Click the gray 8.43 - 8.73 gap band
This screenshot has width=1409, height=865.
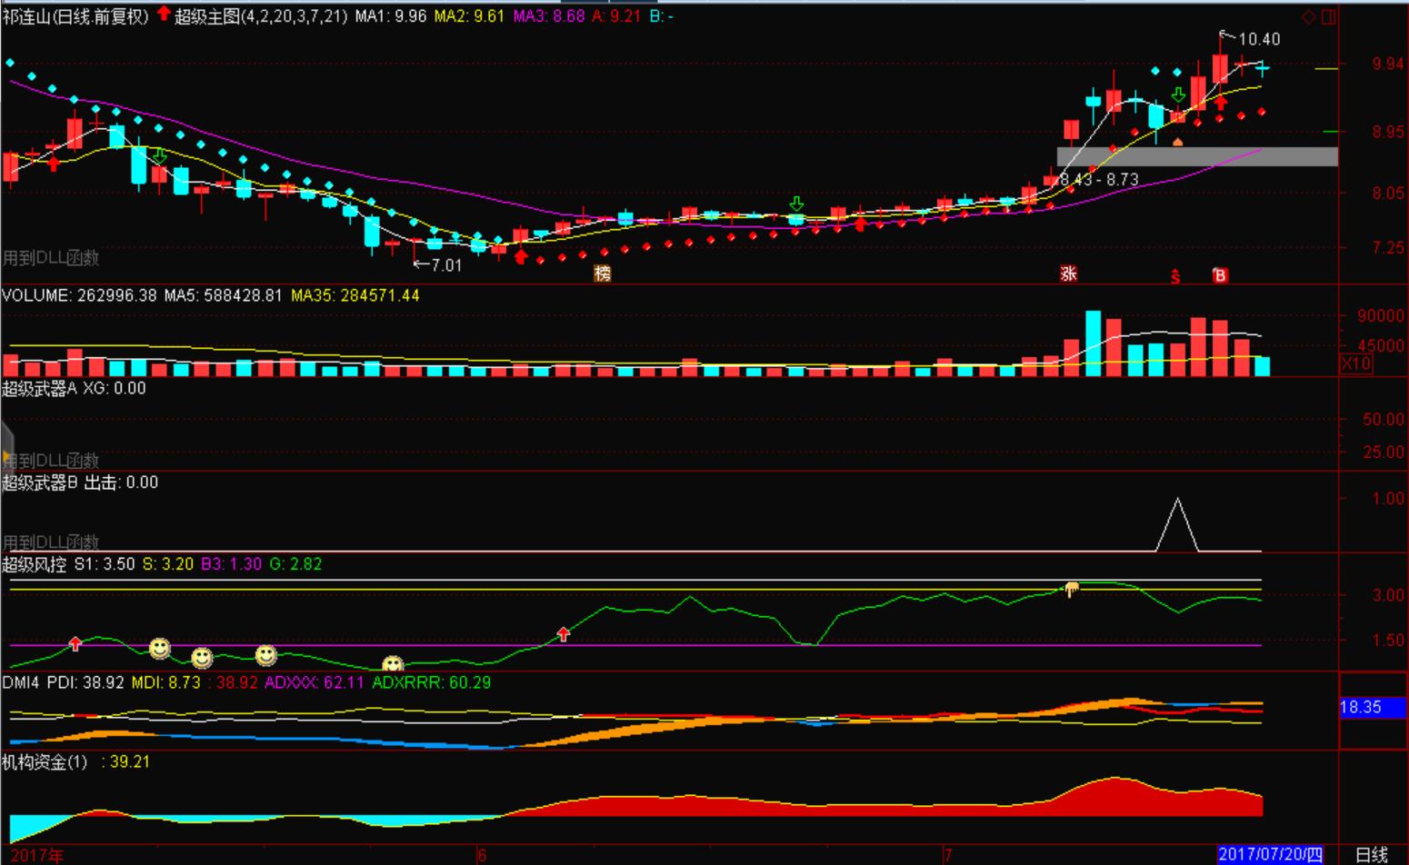tap(1197, 156)
